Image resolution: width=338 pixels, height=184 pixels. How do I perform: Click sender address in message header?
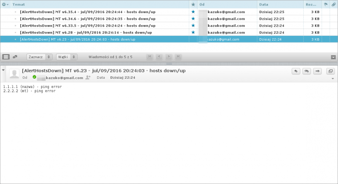click(x=60, y=78)
